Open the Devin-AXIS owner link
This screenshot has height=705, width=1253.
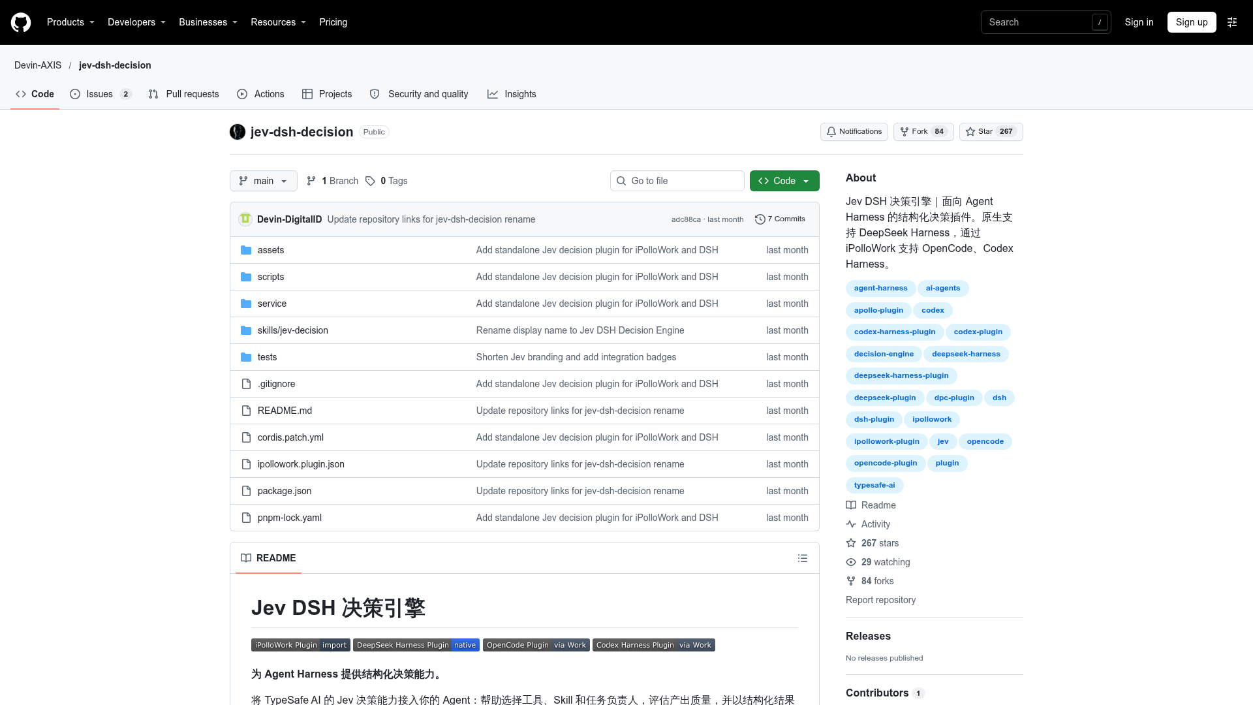pos(38,65)
